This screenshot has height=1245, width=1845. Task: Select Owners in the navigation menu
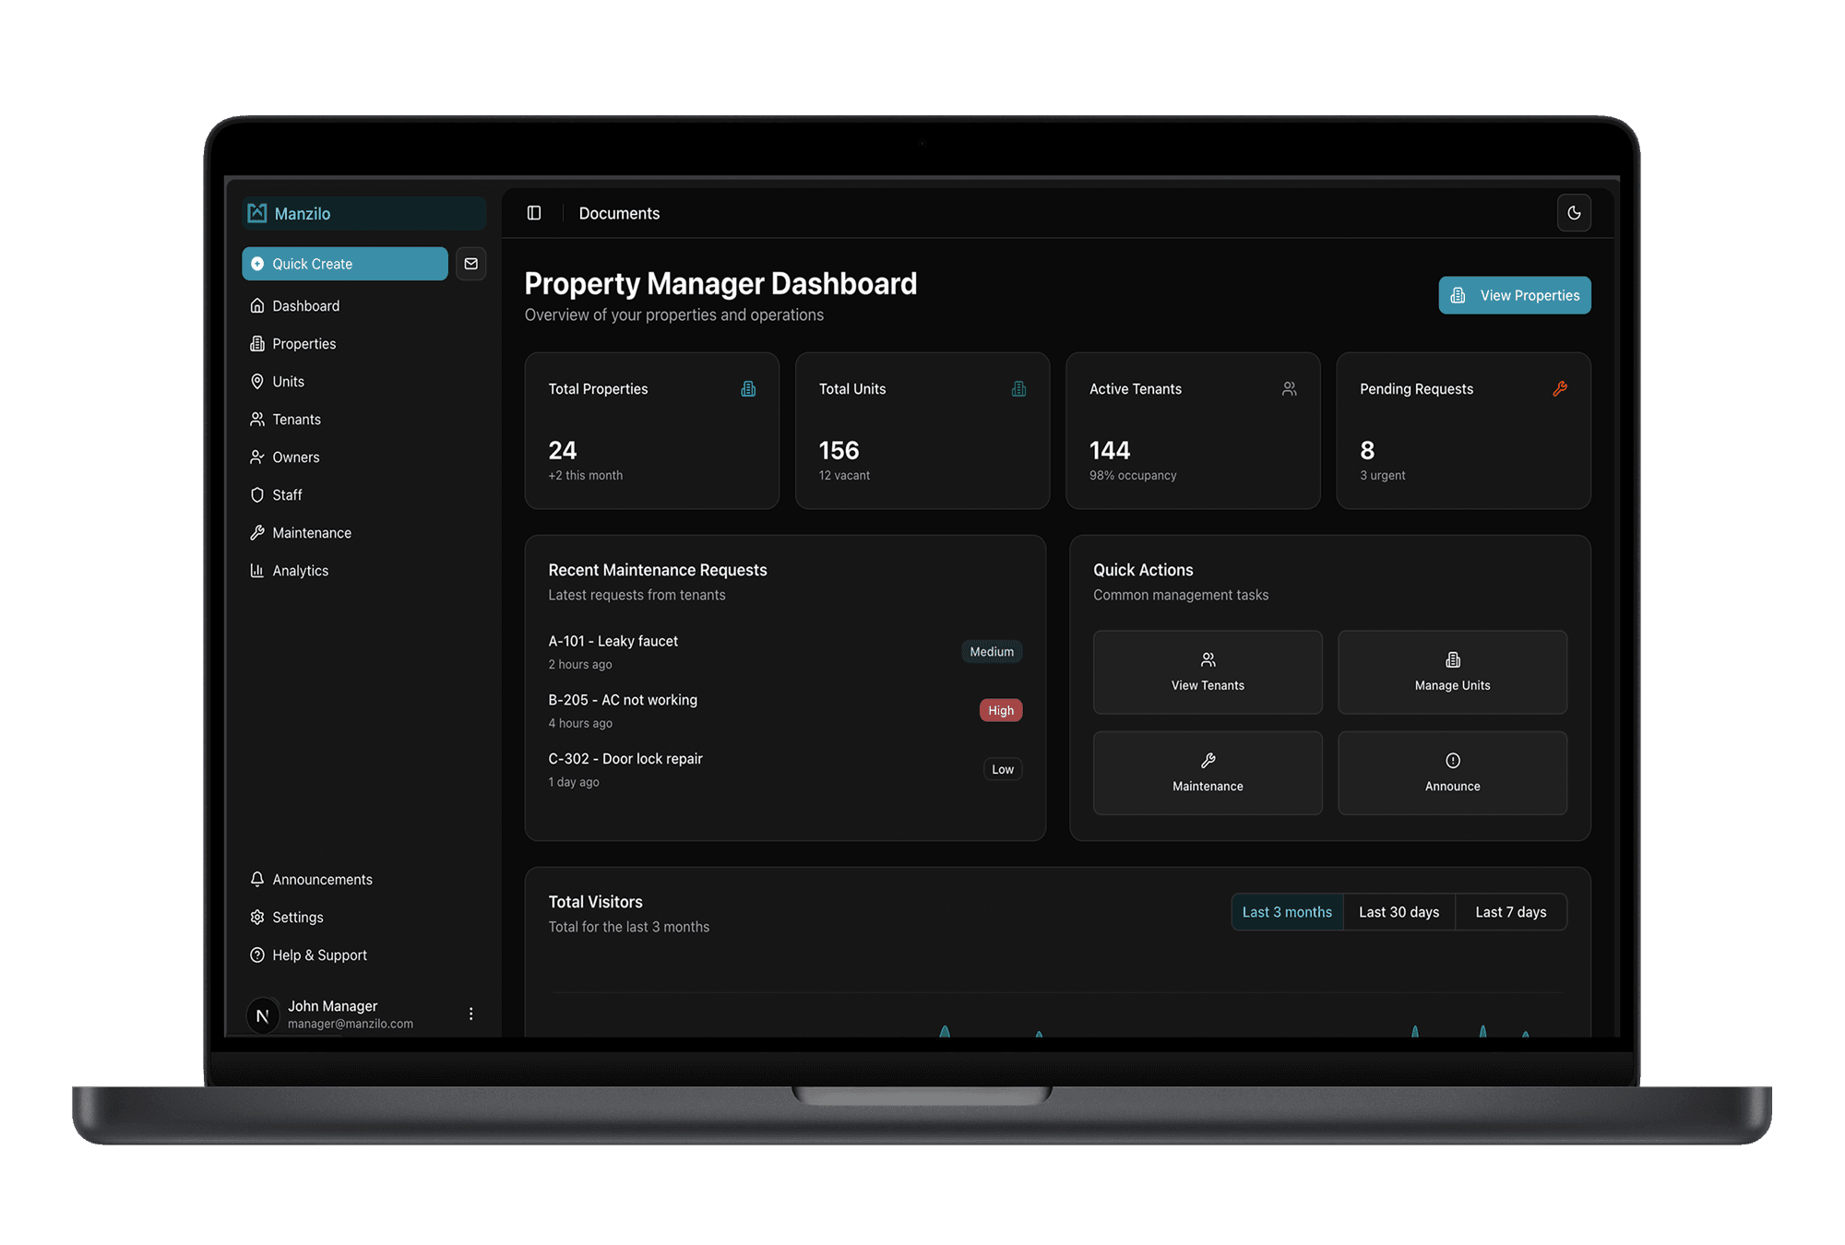[295, 456]
